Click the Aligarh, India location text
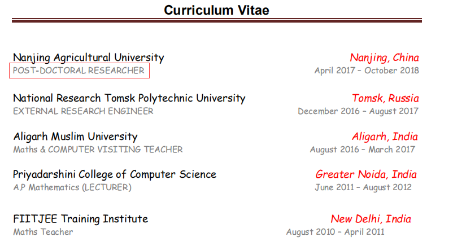This screenshot has width=453, height=250. pyautogui.click(x=385, y=137)
